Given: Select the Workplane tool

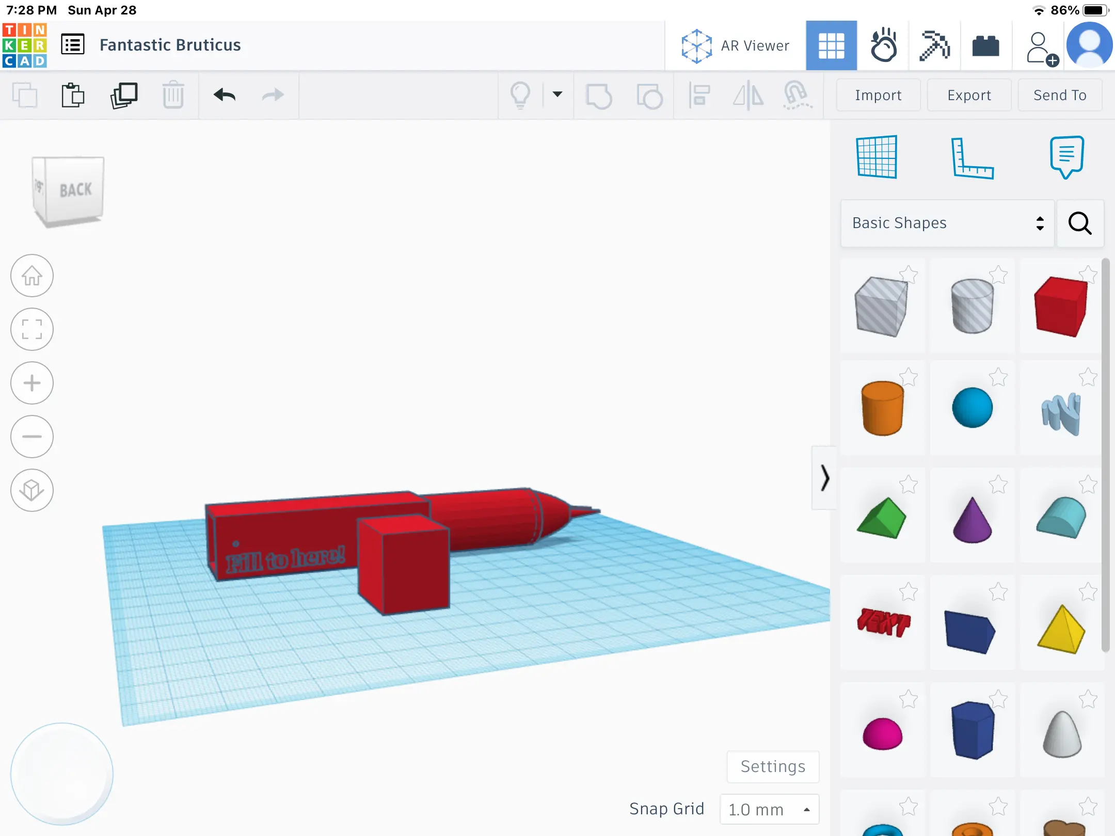Looking at the screenshot, I should pyautogui.click(x=877, y=157).
